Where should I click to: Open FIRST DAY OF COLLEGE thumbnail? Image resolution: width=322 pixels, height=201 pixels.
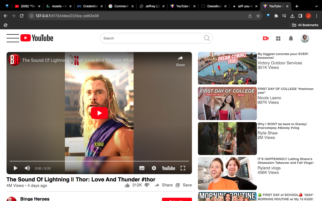pyautogui.click(x=227, y=104)
